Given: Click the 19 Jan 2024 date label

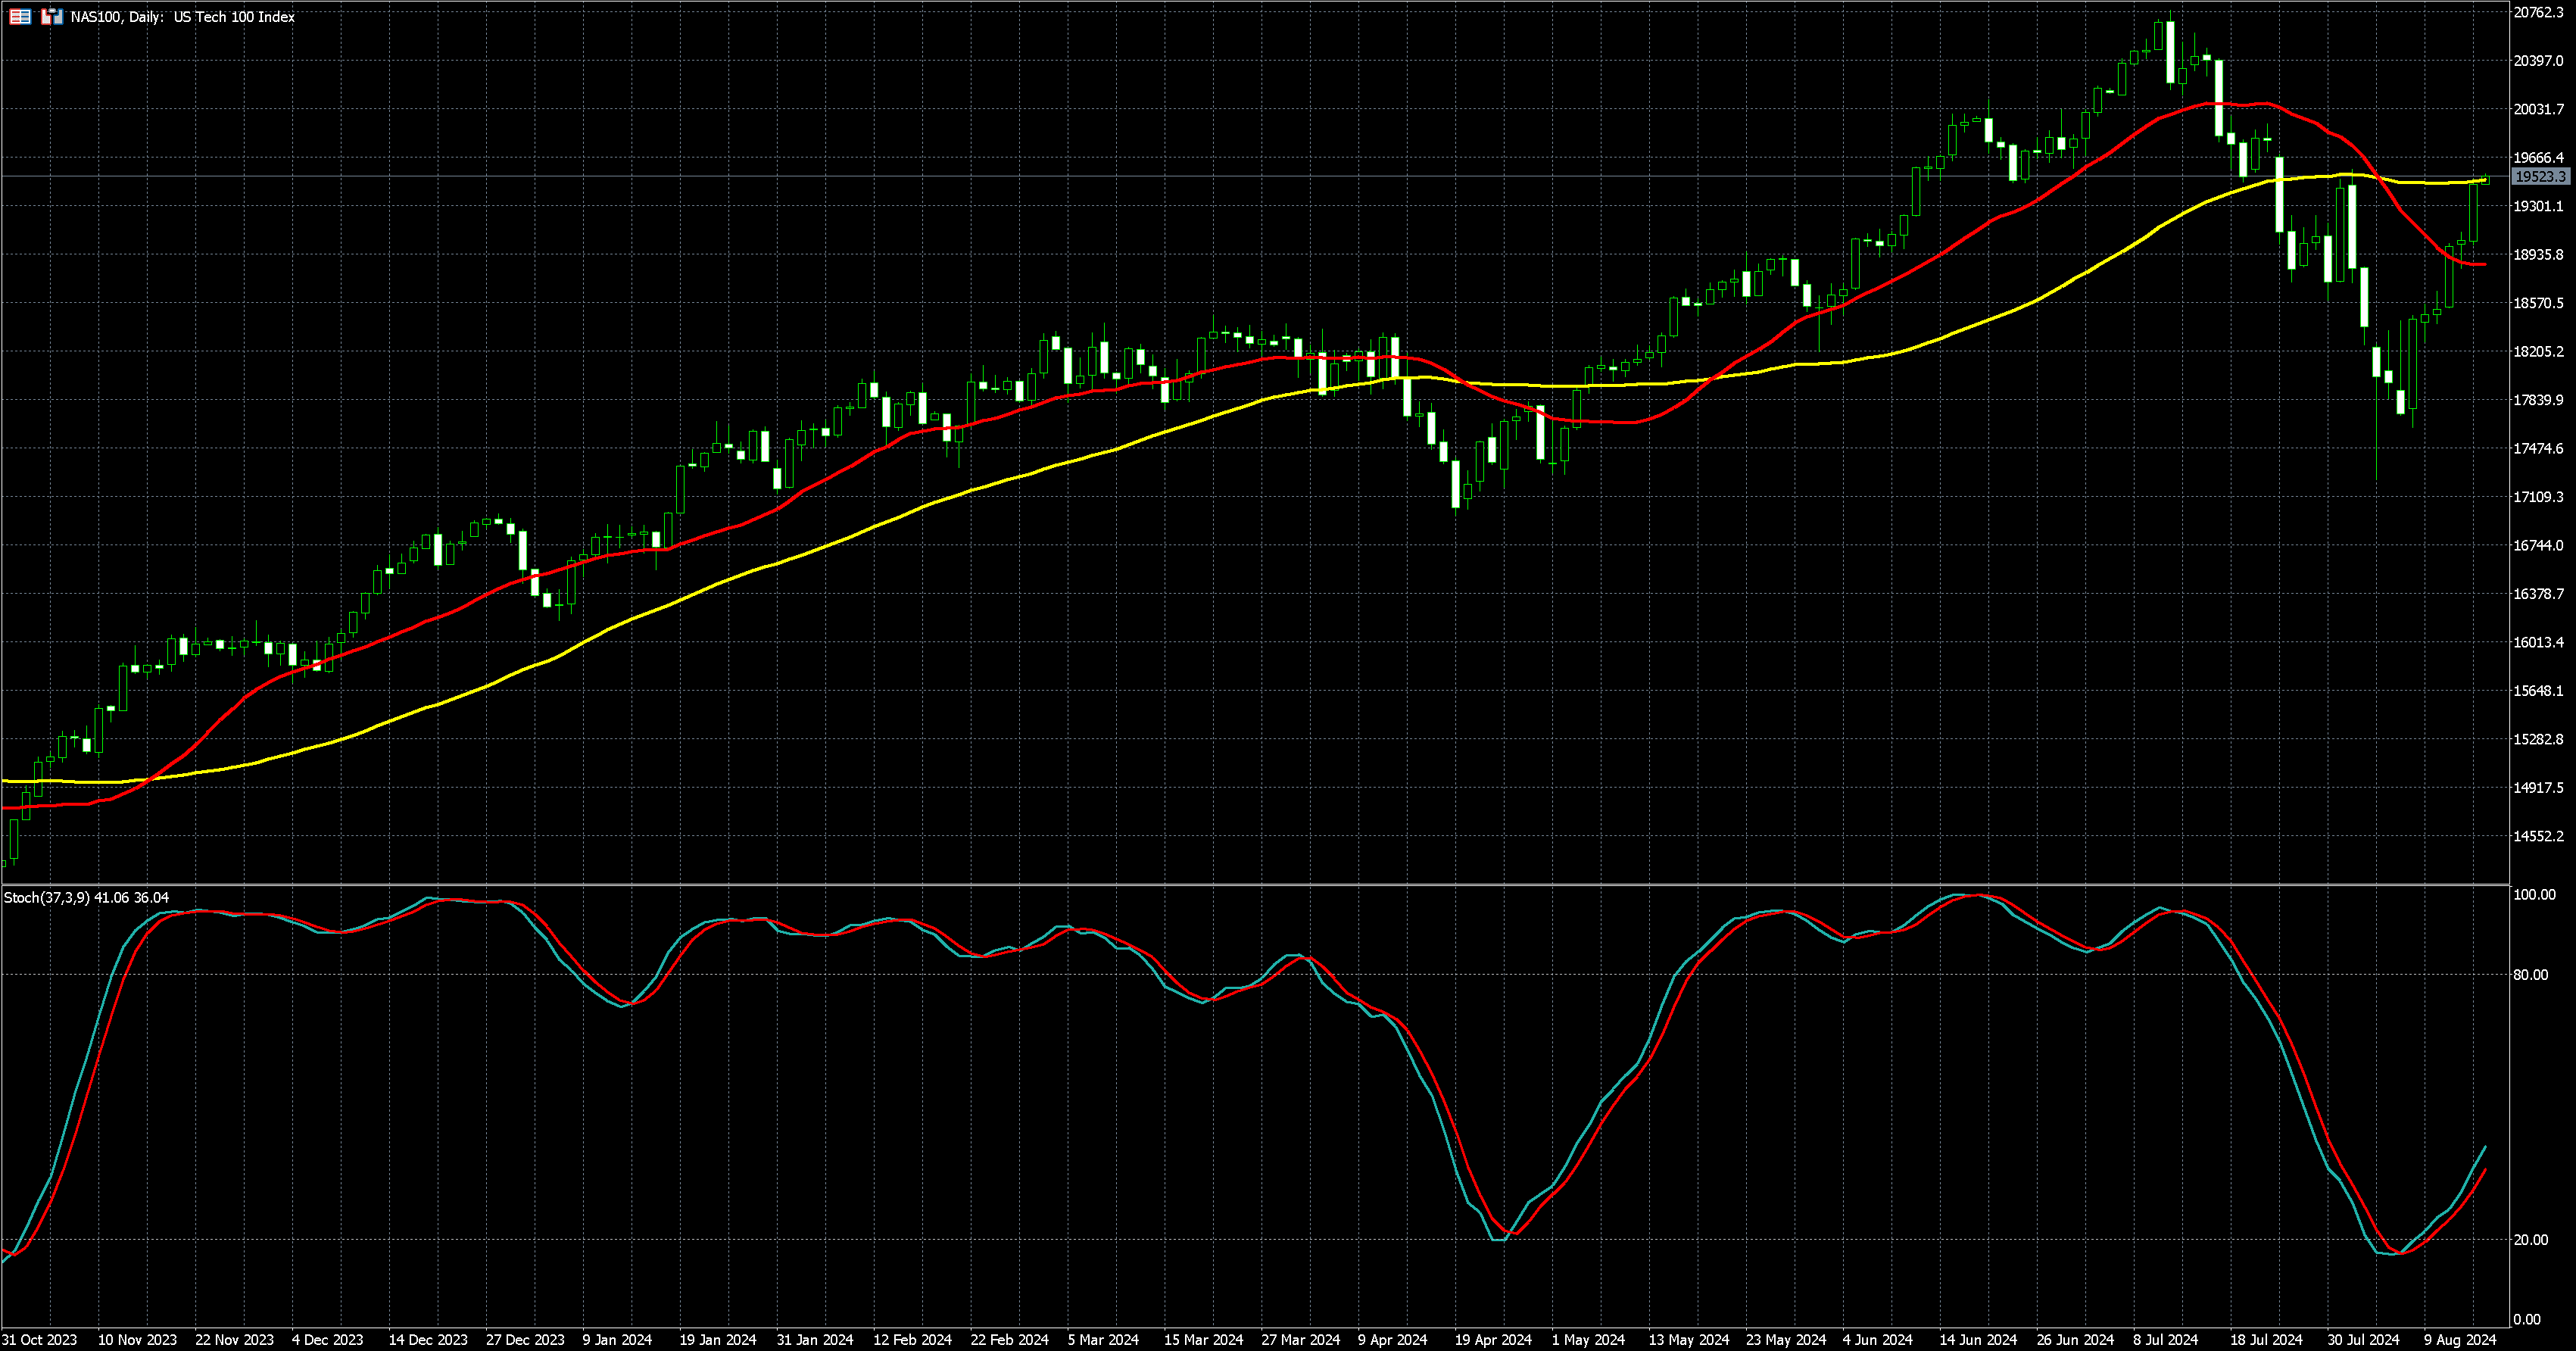Looking at the screenshot, I should coord(718,1340).
